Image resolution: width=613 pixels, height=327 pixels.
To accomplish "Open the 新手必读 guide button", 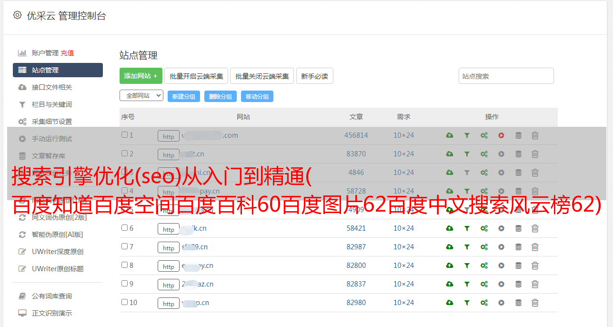I will tap(315, 76).
